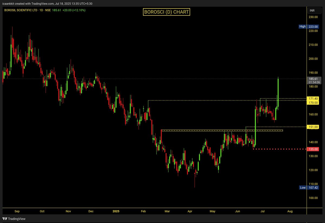Select the yellow 171.40 price label
The width and height of the screenshot is (325, 223).
pos(313,99)
